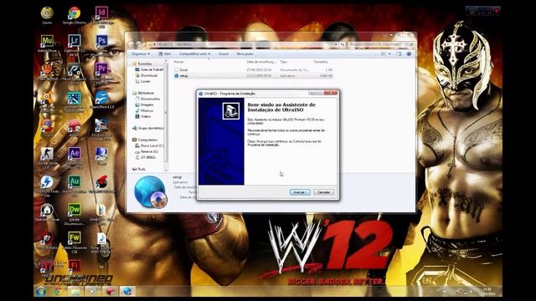Select the setup application file row
536x301 pixels.
253,76
